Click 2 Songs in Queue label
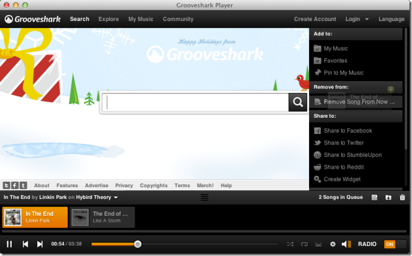Image resolution: width=412 pixels, height=256 pixels. coord(341,197)
